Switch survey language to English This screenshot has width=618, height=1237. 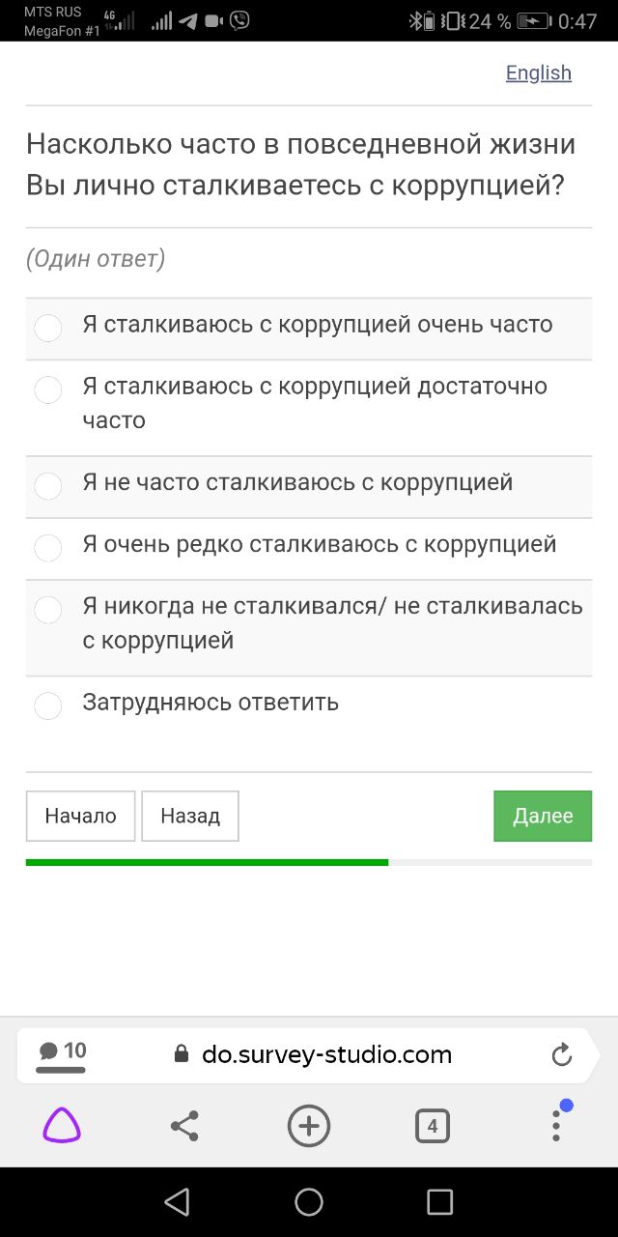(538, 73)
